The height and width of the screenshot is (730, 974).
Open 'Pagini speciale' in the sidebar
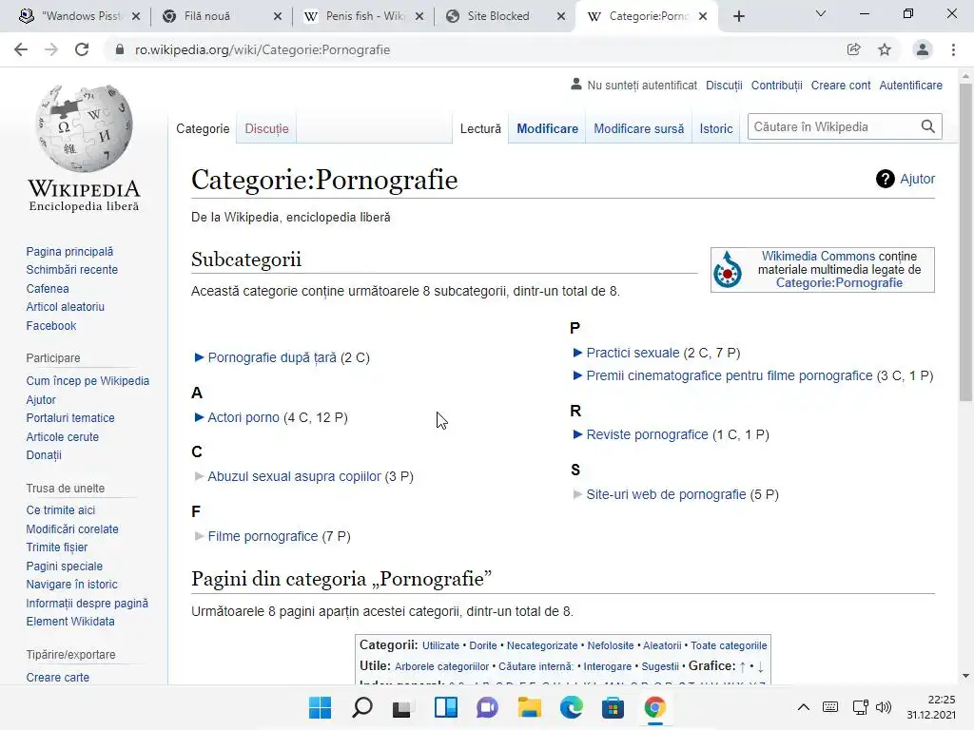tap(65, 567)
